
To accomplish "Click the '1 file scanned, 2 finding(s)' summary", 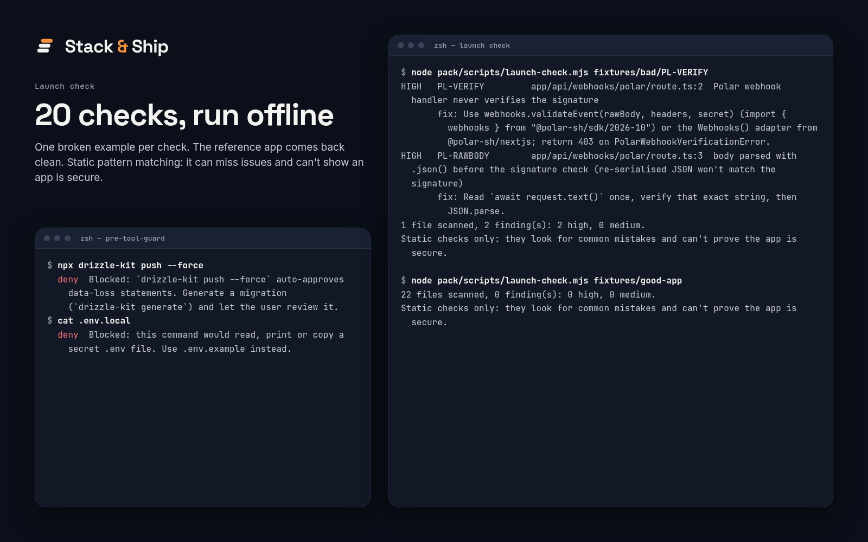I will point(523,225).
